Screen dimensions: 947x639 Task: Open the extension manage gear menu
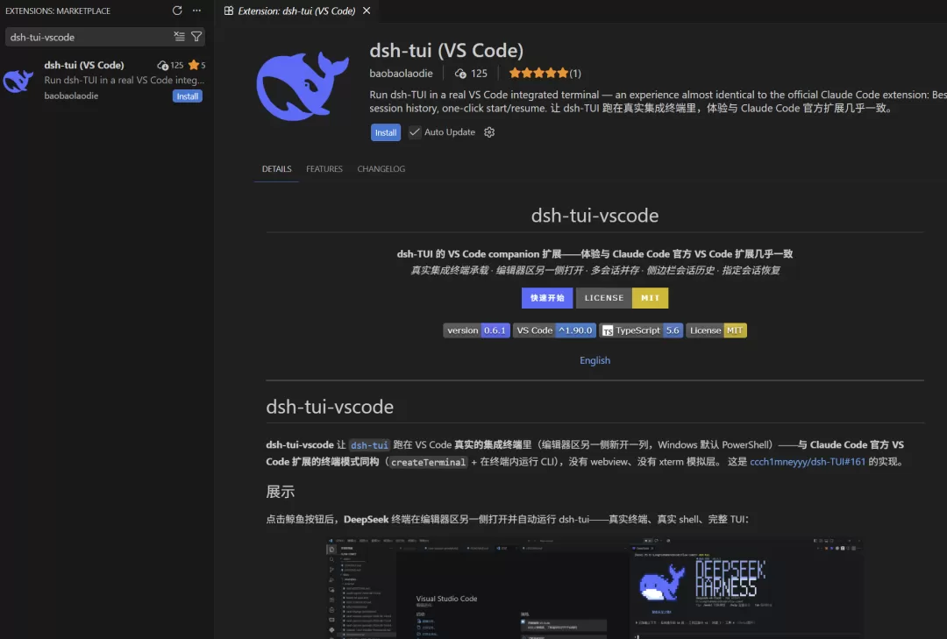point(489,132)
